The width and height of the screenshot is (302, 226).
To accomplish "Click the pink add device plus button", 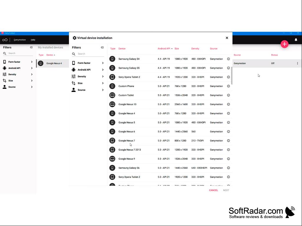I will tap(284, 44).
